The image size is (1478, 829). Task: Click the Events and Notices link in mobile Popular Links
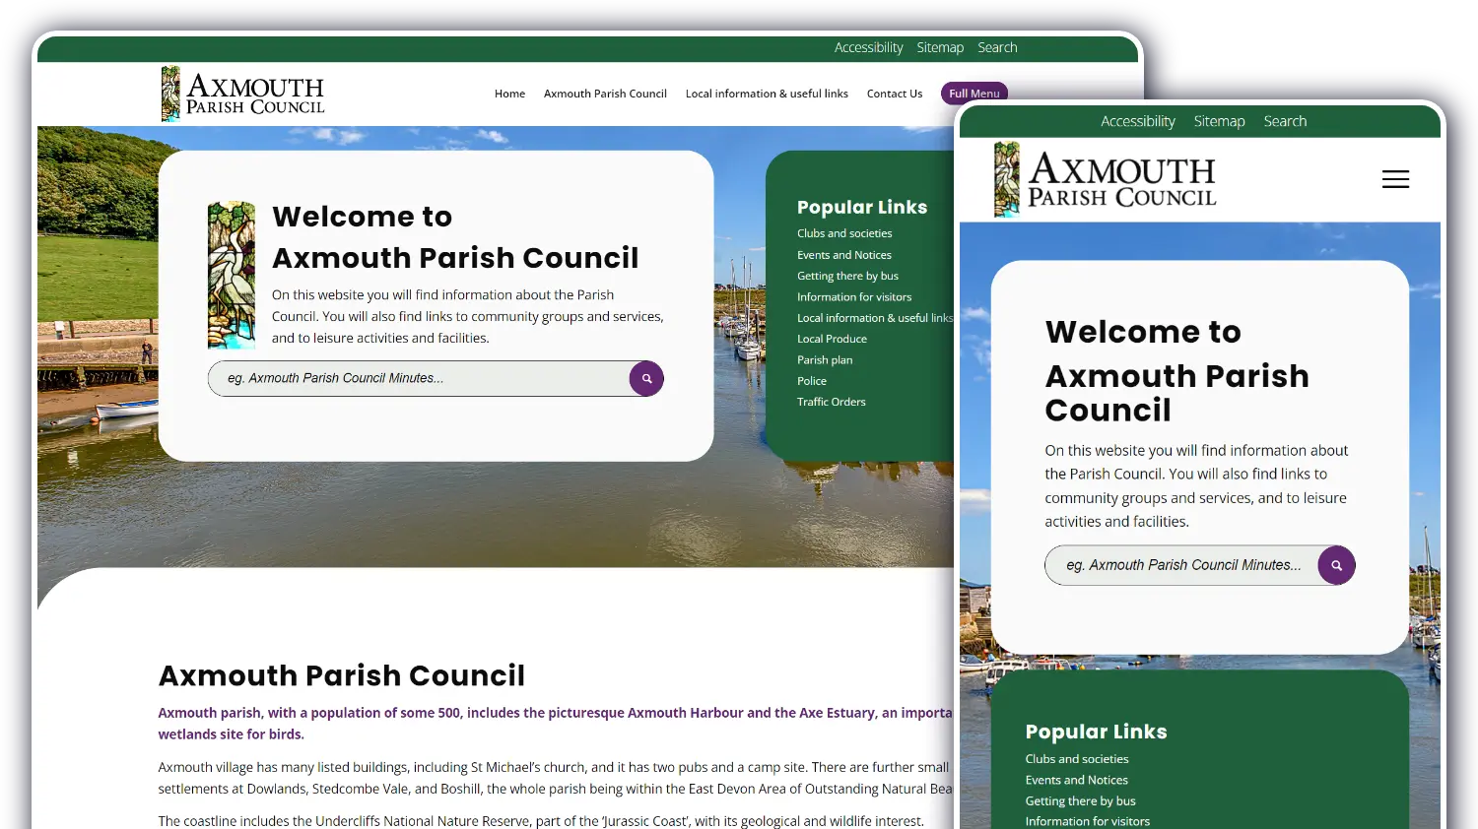click(1077, 780)
